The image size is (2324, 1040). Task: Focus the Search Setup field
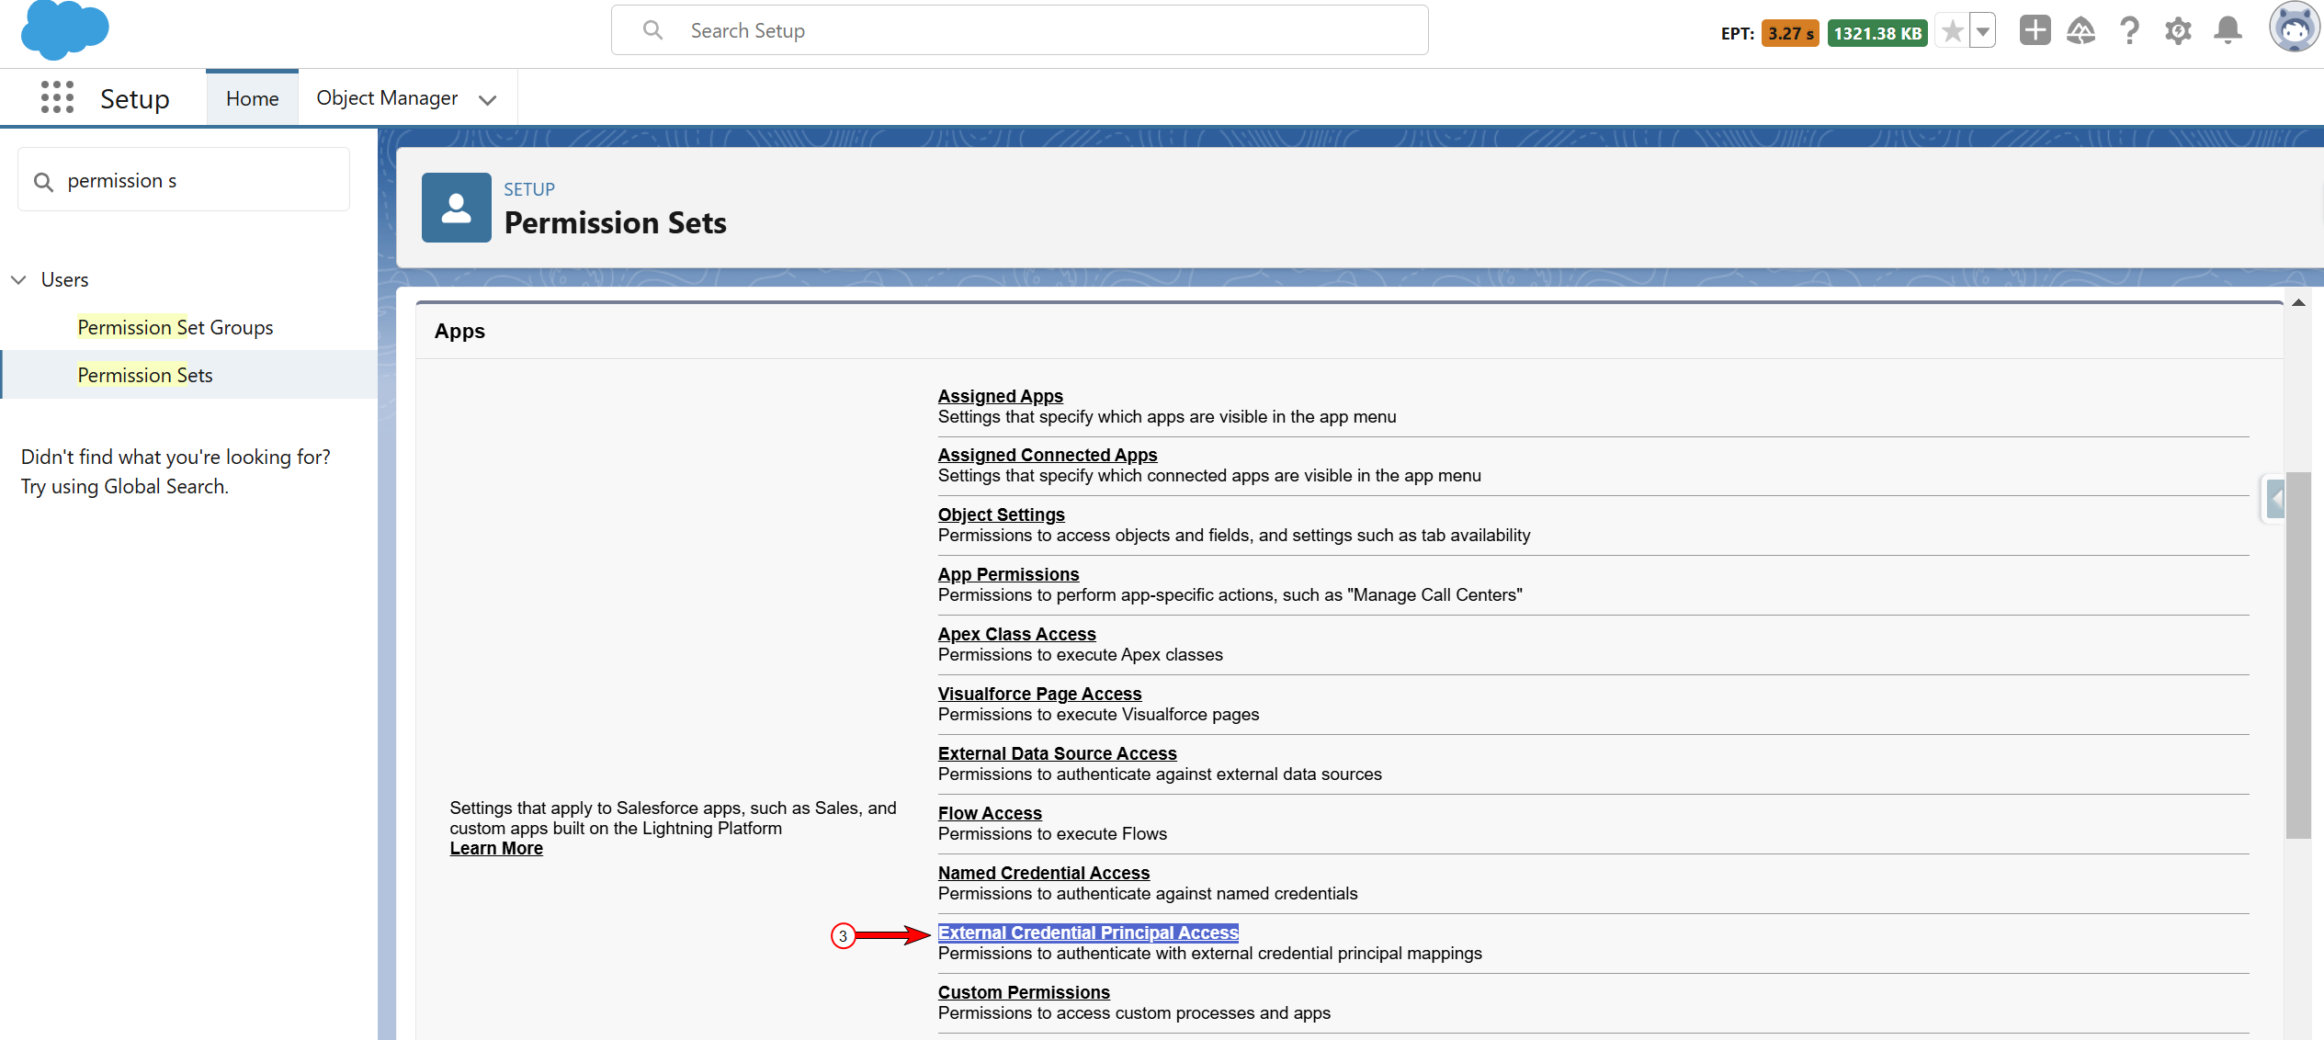coord(1019,30)
